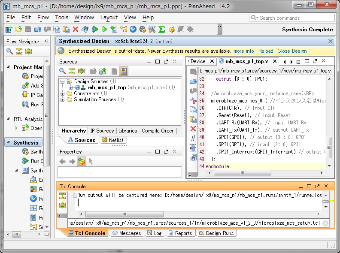Screen dimensions: 340x253
Task: Open the Layout menu
Action: point(109,17)
